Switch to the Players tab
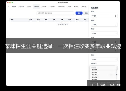This screenshot has height=91, width=126. coord(21,7)
